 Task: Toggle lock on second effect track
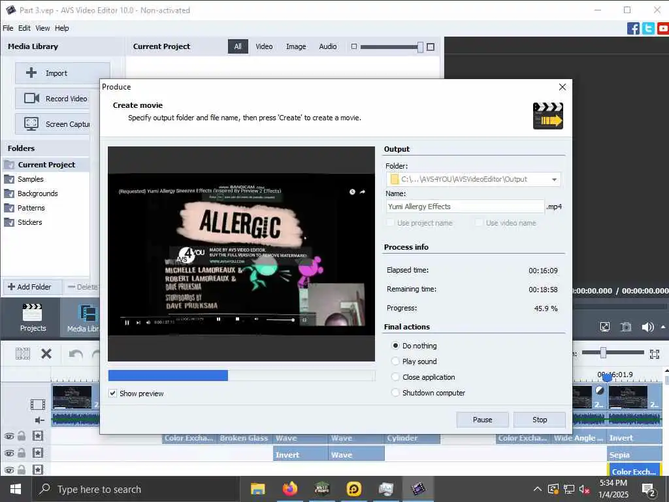(22, 452)
